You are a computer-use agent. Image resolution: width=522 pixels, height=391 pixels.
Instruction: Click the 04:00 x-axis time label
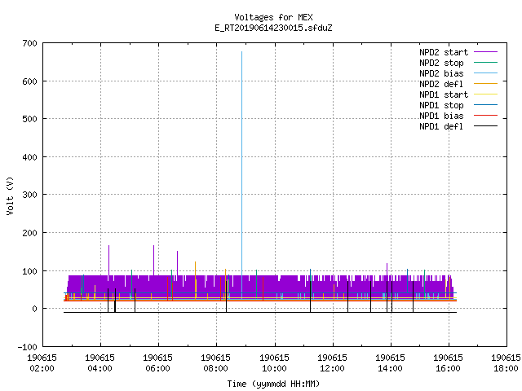point(100,368)
